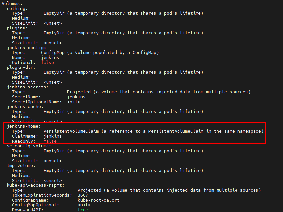
Task: Select the "jenkins-cache:" volume name
Action: pyautogui.click(x=25, y=107)
